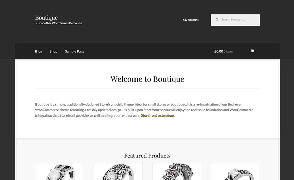Click the Welcome to Boutique heading
Image resolution: width=294 pixels, height=180 pixels.
(x=147, y=79)
